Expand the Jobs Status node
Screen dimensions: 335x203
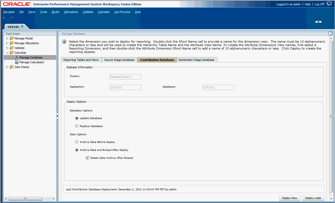(x=7, y=67)
